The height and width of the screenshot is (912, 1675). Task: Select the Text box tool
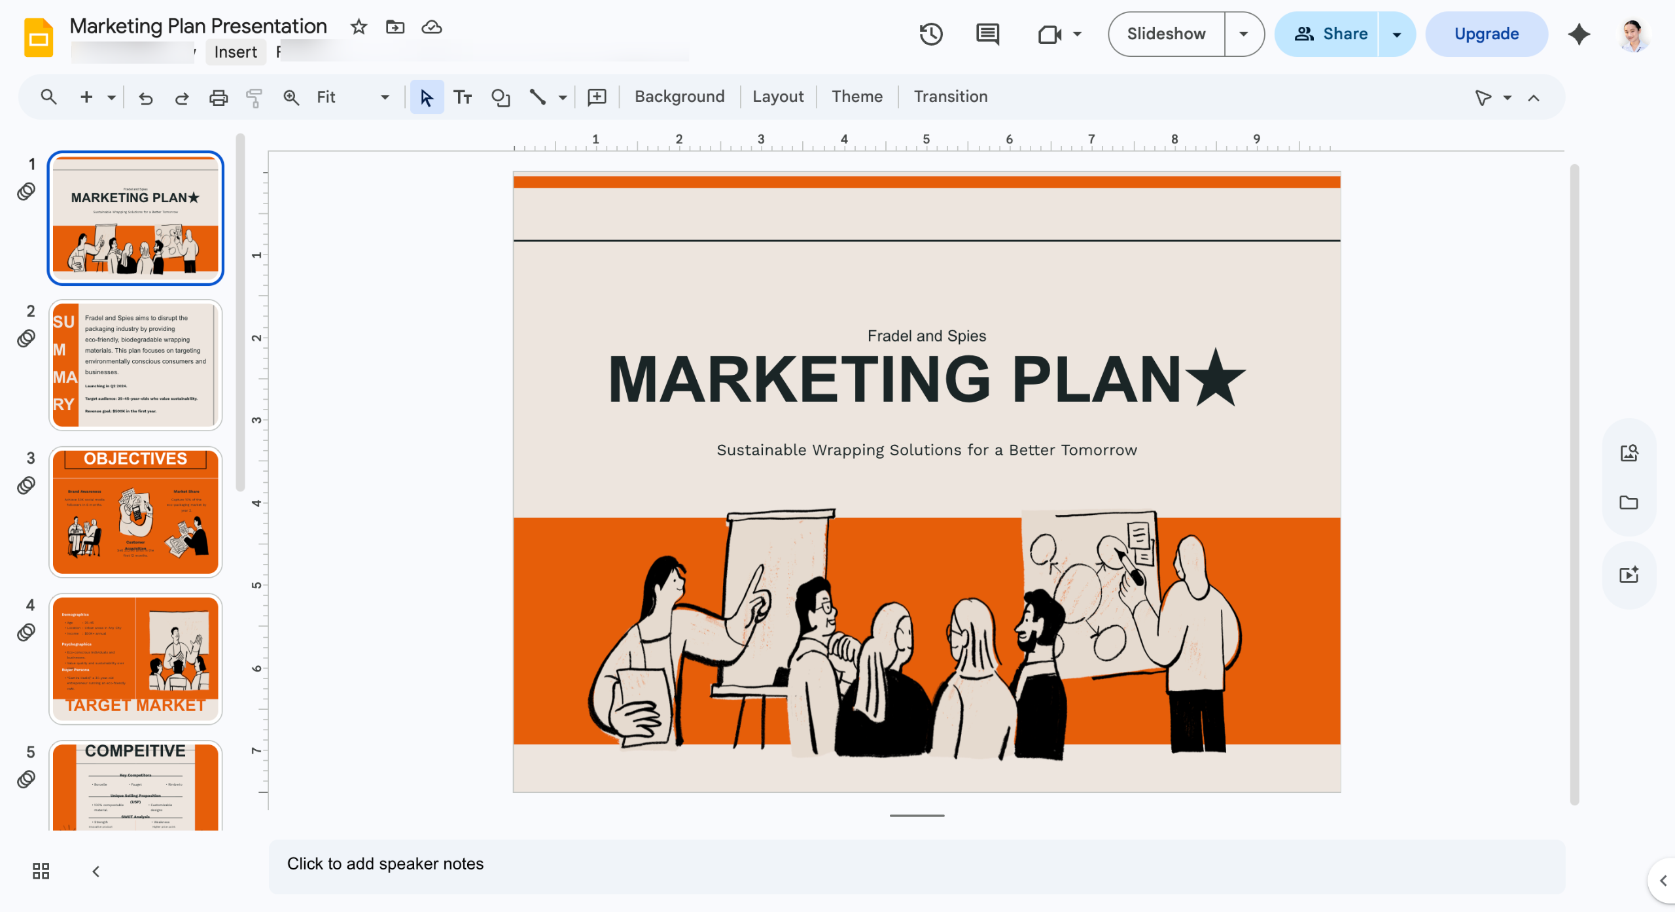point(463,97)
